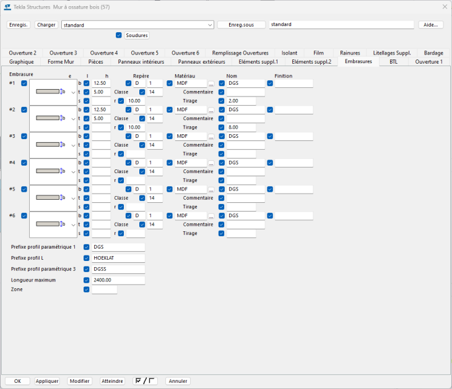Toggle Longueur maximum checkbox

(87, 280)
